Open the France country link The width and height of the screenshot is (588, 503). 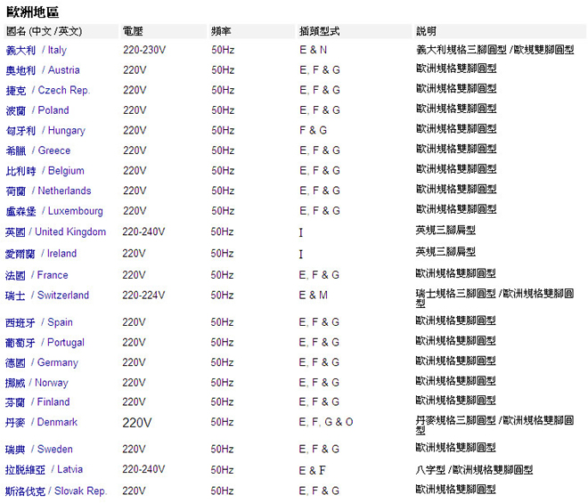point(37,275)
